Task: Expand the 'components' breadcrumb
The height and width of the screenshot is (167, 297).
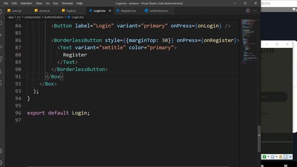Action: [x=32, y=17]
